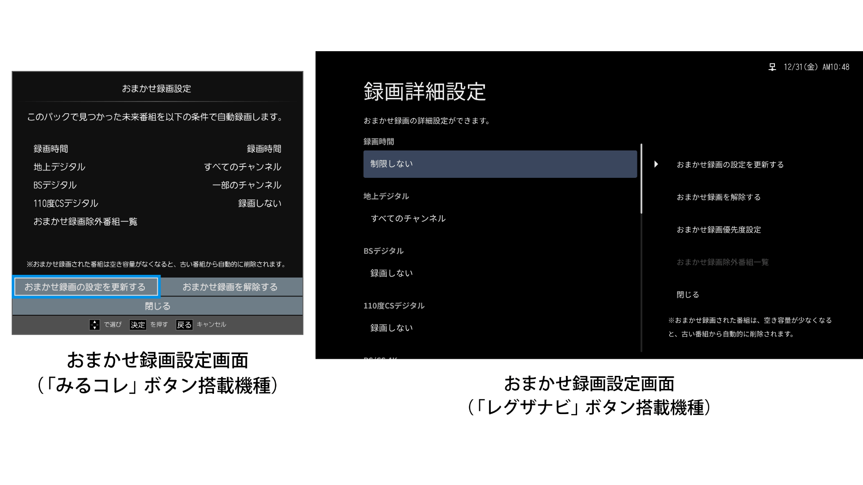This screenshot has height=485, width=863.
Task: Open すべてのチャンネル option under 地上デジタル
Action: tap(408, 219)
